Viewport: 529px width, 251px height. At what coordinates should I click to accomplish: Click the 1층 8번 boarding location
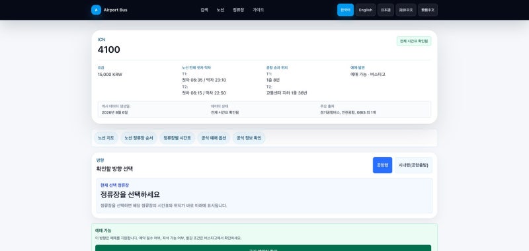click(x=273, y=80)
